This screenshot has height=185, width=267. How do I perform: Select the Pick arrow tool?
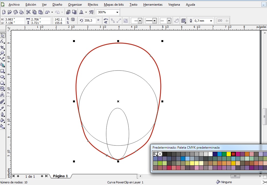click(x=2, y=36)
